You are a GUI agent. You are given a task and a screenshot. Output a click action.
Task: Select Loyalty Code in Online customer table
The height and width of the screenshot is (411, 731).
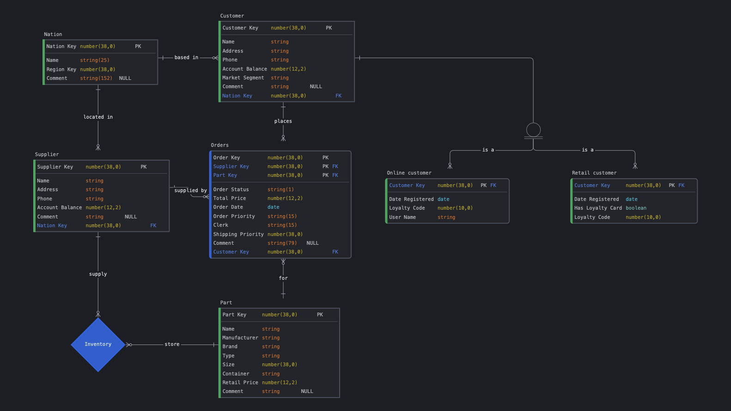pyautogui.click(x=448, y=208)
